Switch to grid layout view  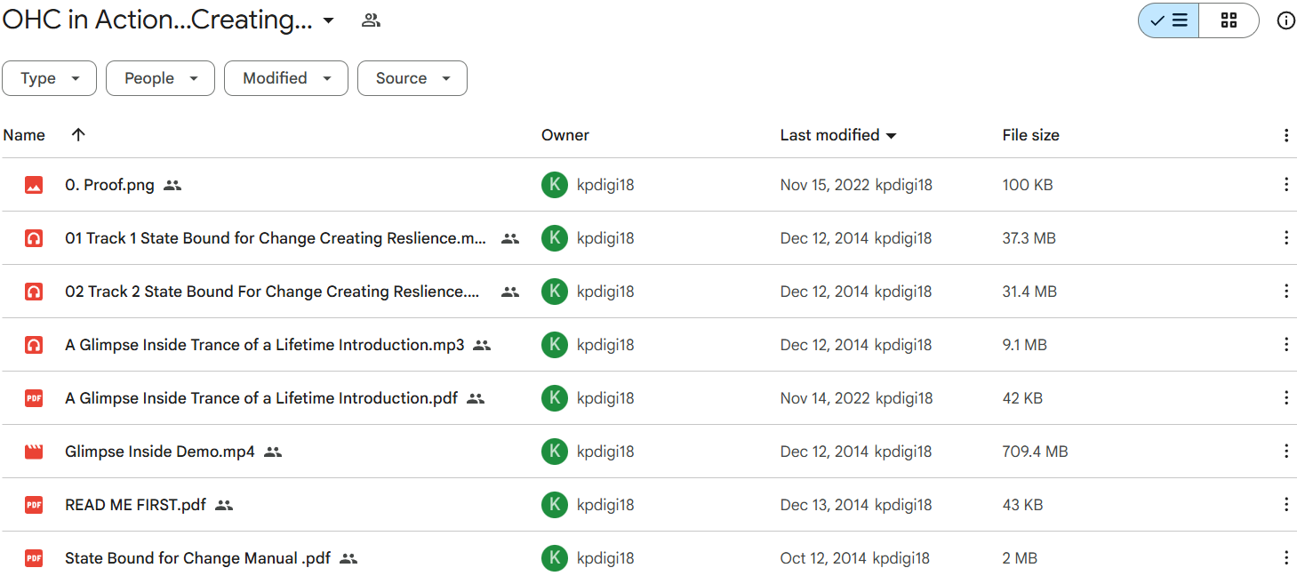tap(1229, 20)
